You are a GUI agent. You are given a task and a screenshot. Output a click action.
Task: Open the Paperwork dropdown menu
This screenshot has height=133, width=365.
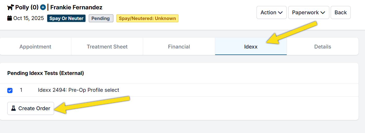pyautogui.click(x=309, y=12)
